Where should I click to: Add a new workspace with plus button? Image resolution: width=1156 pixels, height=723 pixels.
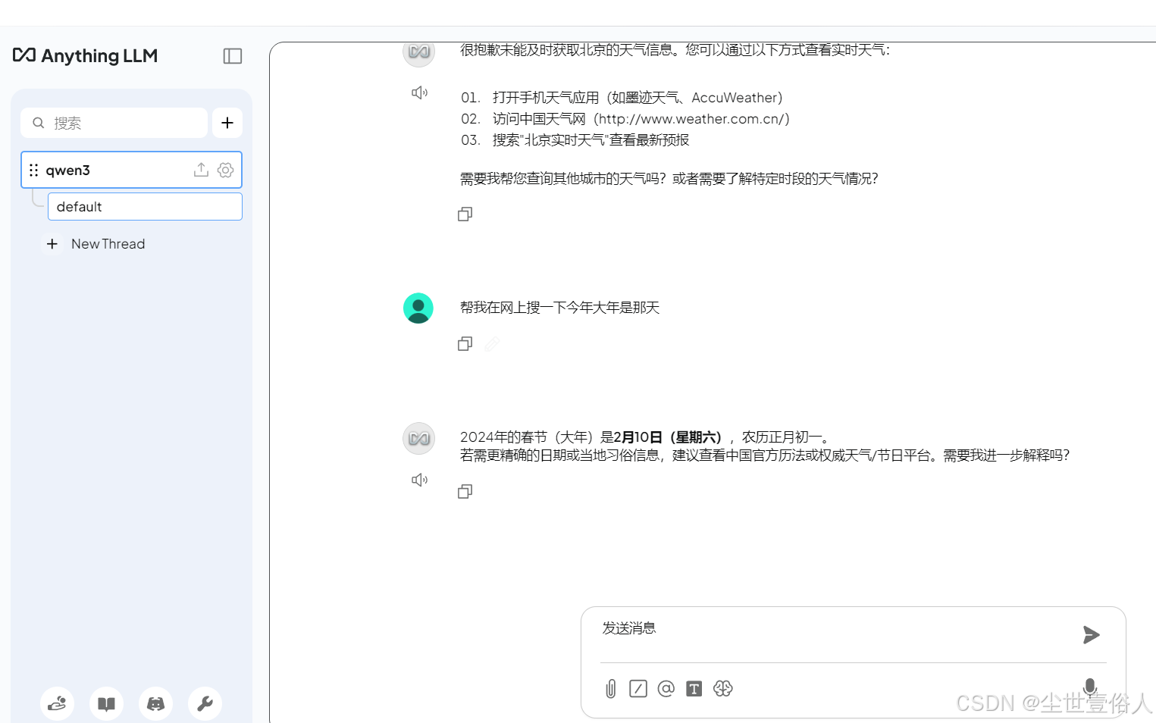[x=227, y=123]
